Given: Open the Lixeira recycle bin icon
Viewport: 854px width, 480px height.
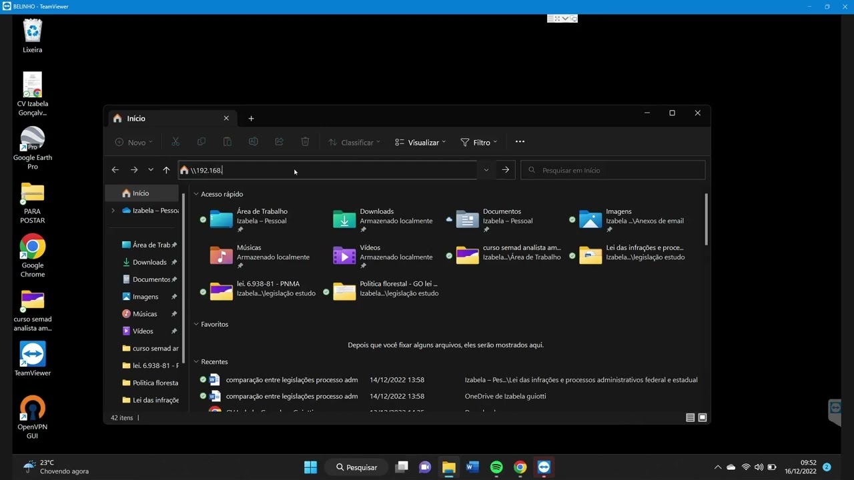Looking at the screenshot, I should click(x=32, y=36).
